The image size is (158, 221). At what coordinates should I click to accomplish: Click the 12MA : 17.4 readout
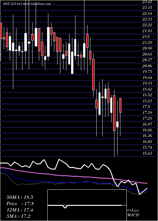tap(20, 210)
